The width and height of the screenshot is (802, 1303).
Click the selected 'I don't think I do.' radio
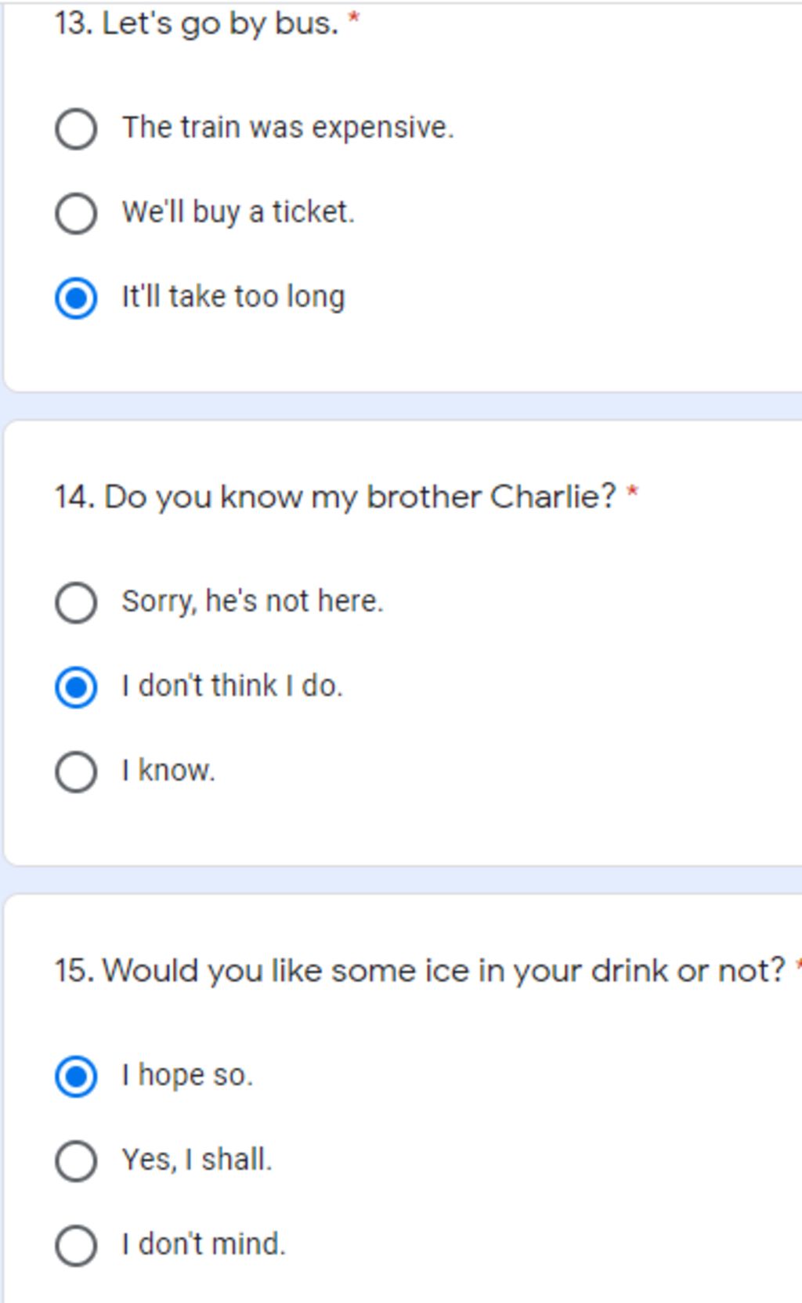(76, 687)
